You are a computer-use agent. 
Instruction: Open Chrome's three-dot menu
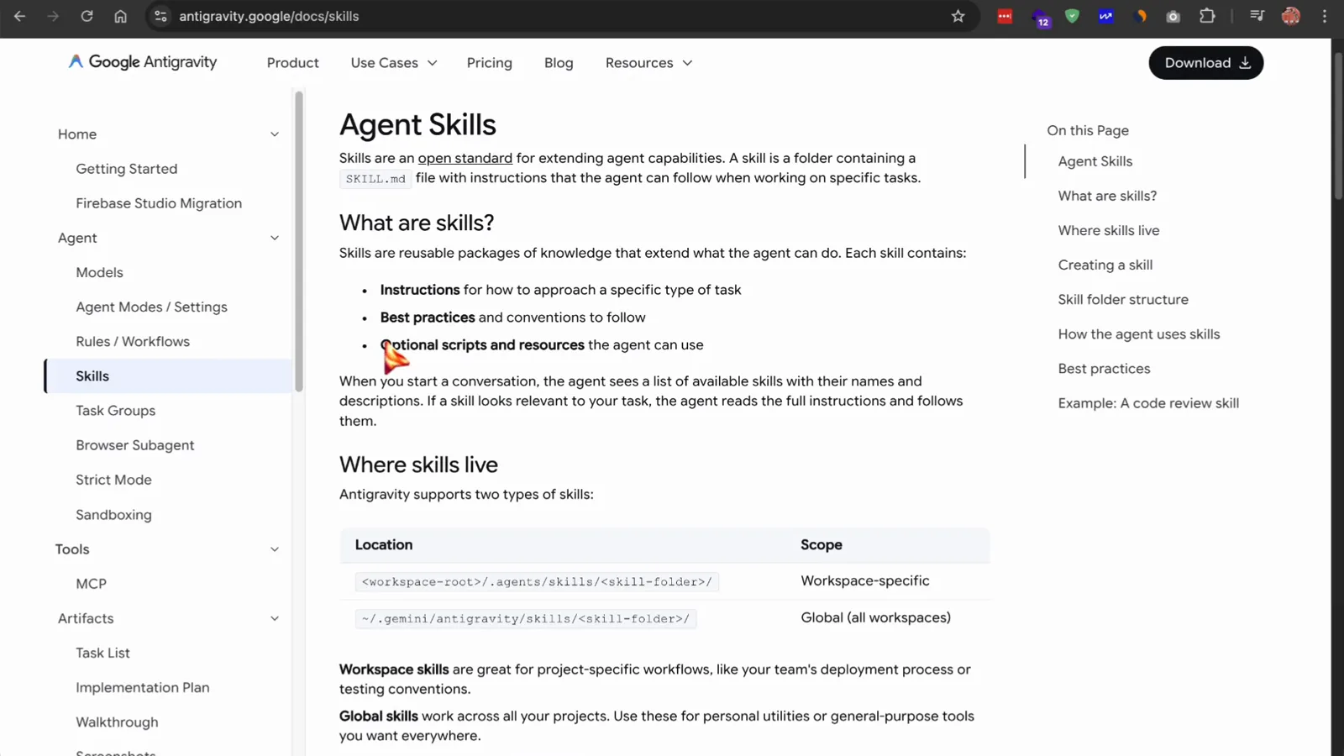(1325, 16)
